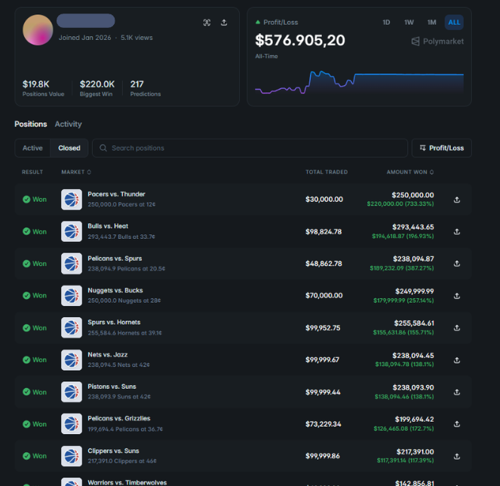Open the Pelicans vs. Grizzlies market

[x=119, y=418]
